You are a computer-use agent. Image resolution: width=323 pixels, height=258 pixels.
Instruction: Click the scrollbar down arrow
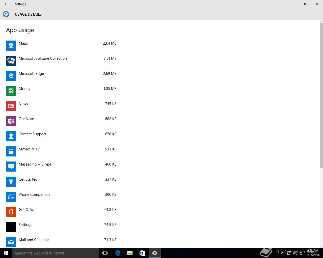[x=321, y=246]
